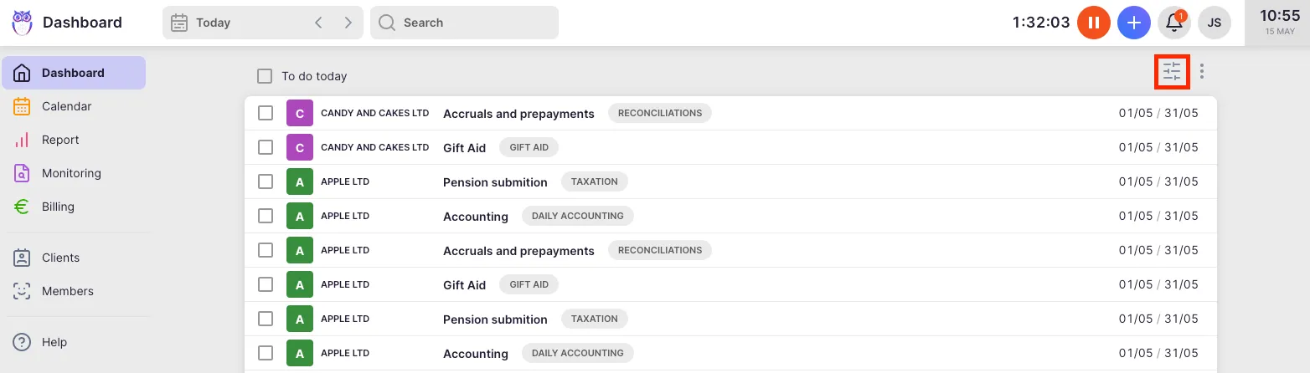Open the Help link
The image size is (1310, 373).
click(54, 342)
